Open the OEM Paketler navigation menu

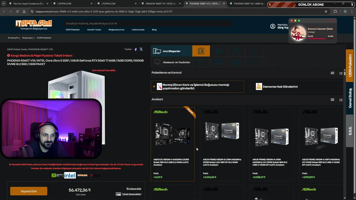(73, 30)
